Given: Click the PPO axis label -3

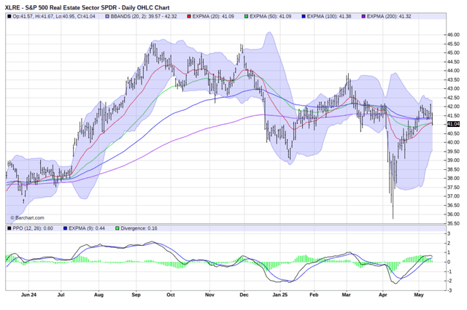Looking at the screenshot, I should 449,290.
